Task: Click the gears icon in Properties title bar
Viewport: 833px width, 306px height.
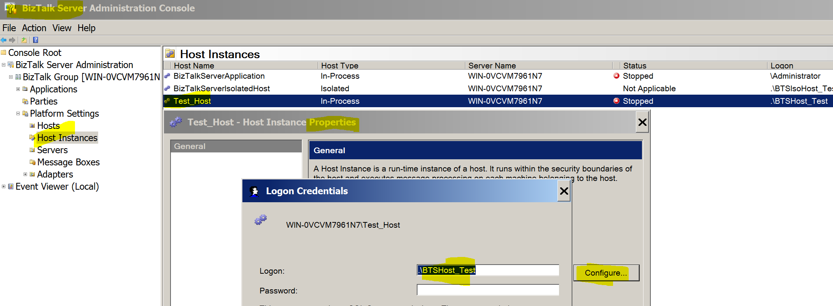Action: pyautogui.click(x=176, y=122)
